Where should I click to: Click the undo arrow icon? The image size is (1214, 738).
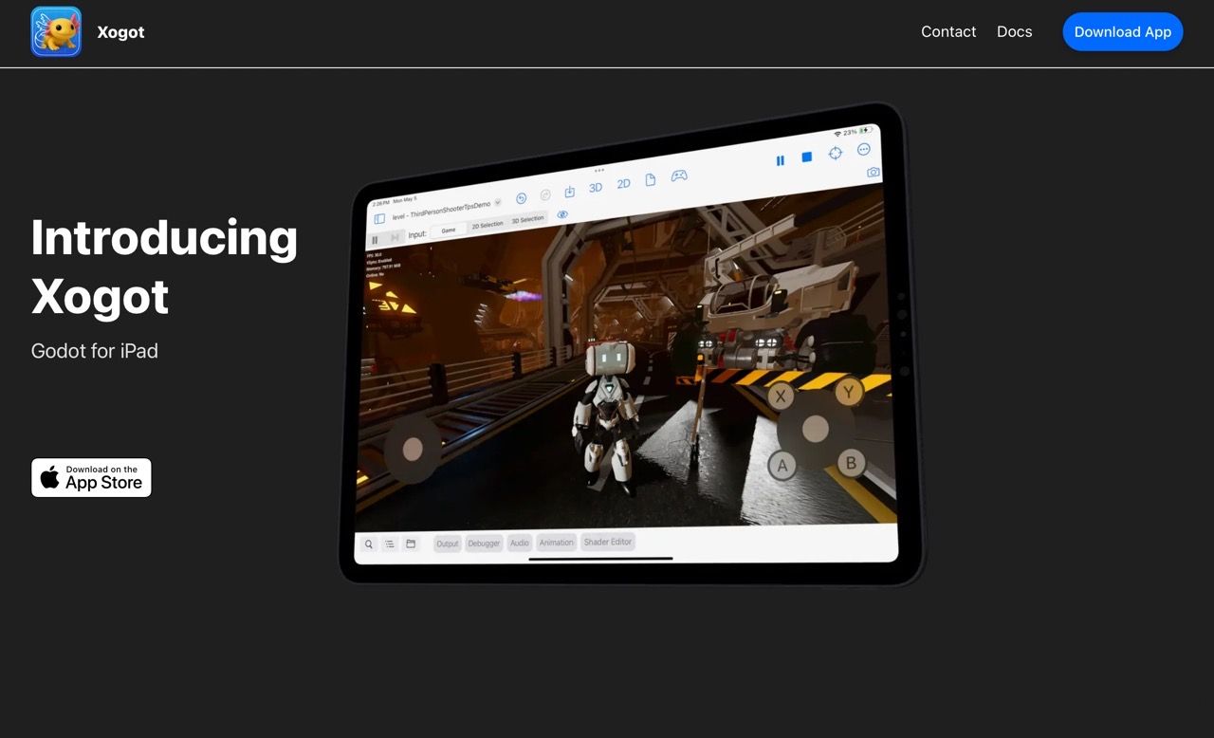521,198
